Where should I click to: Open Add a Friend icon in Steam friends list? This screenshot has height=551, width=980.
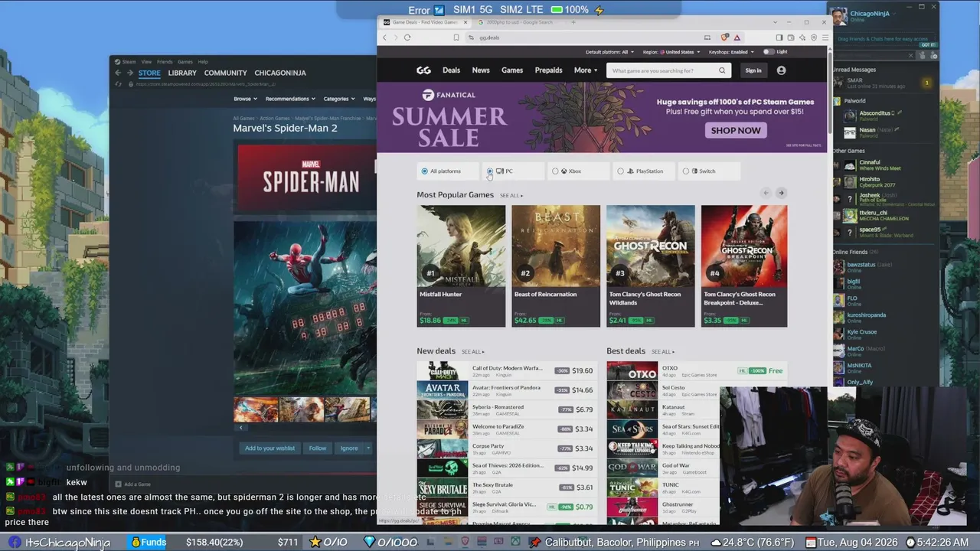tap(932, 55)
